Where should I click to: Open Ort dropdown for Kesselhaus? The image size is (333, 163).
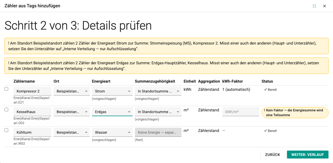point(72,112)
